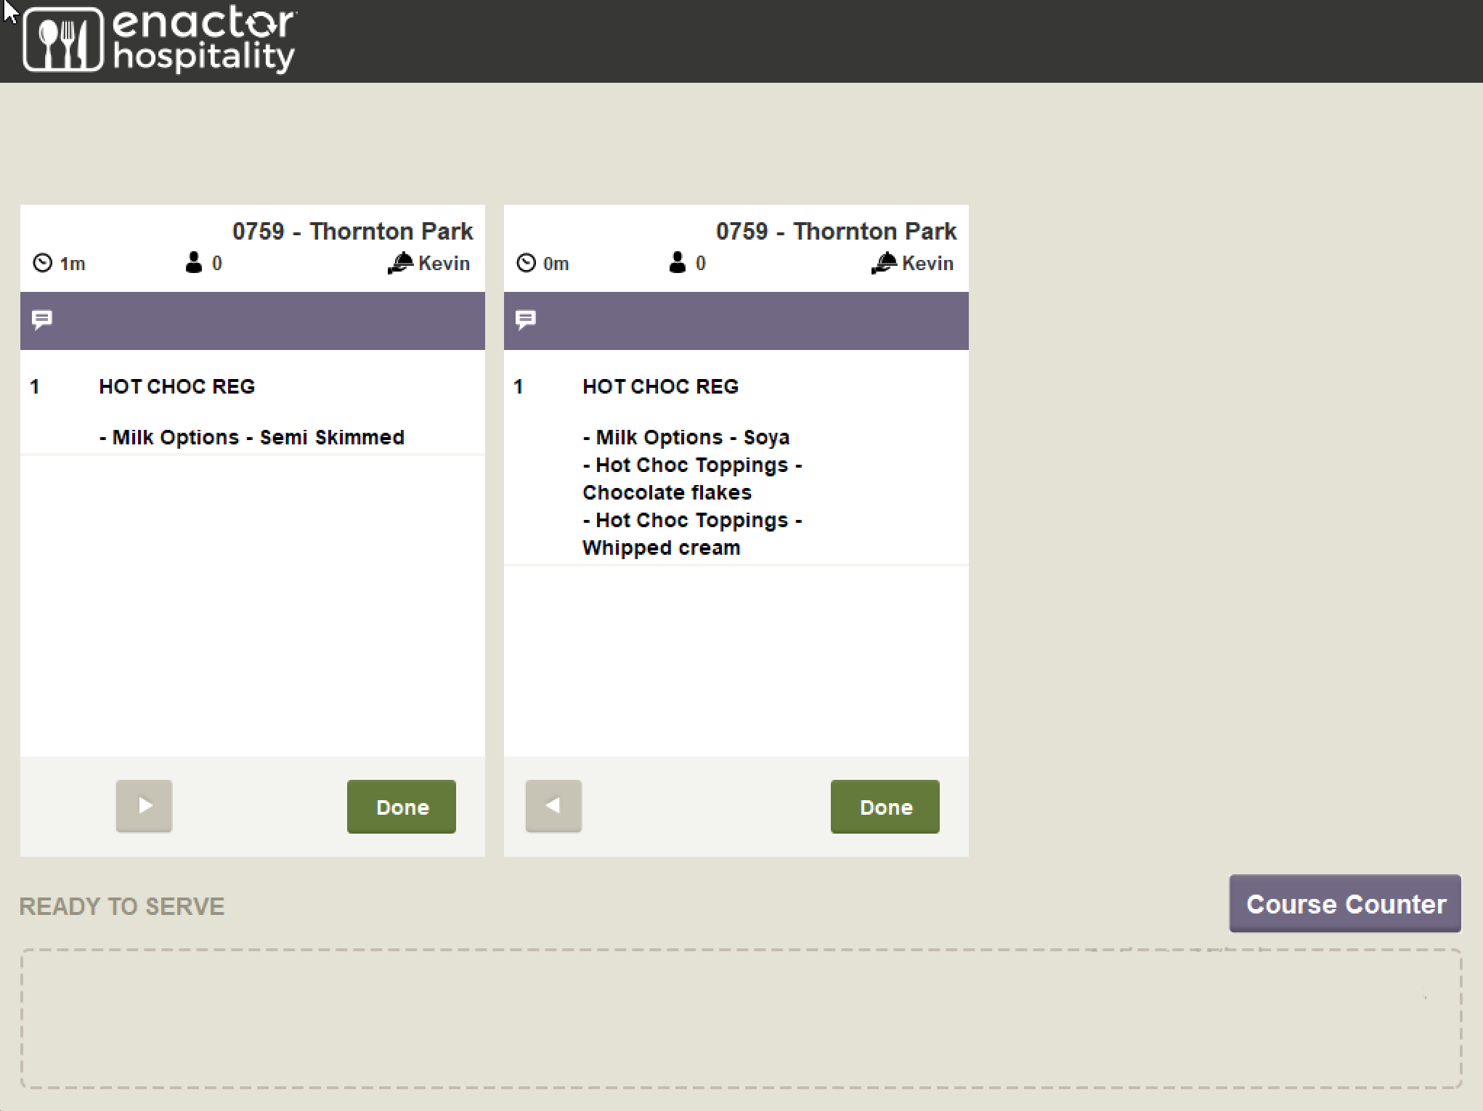Image resolution: width=1483 pixels, height=1111 pixels.
Task: Click the clock icon on the 0m order
Action: click(x=526, y=263)
